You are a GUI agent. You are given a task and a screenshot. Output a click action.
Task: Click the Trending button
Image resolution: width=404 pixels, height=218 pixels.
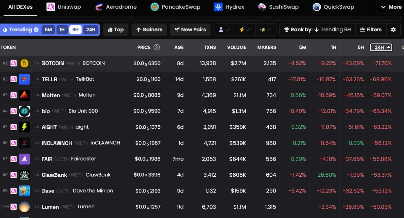[x=20, y=30]
